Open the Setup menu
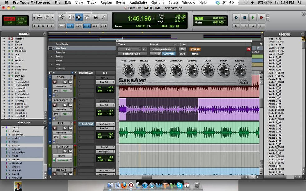The height and width of the screenshot is (191, 306). 173,2
